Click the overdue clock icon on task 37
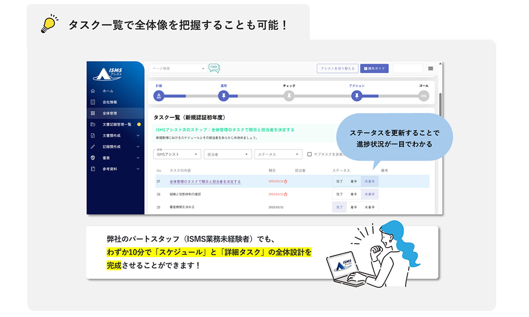Image resolution: width=529 pixels, height=317 pixels. [x=286, y=181]
